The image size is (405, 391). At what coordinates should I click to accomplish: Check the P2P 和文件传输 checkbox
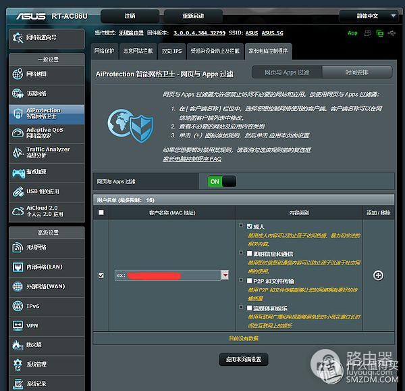[x=241, y=280]
